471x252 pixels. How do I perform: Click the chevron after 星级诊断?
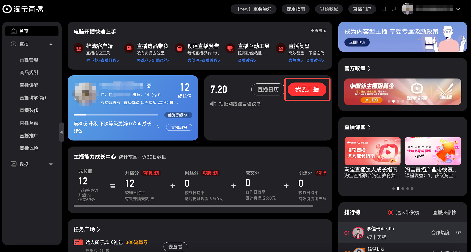(x=177, y=103)
